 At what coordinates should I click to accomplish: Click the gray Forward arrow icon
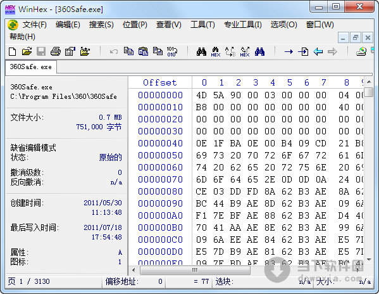[332, 51]
